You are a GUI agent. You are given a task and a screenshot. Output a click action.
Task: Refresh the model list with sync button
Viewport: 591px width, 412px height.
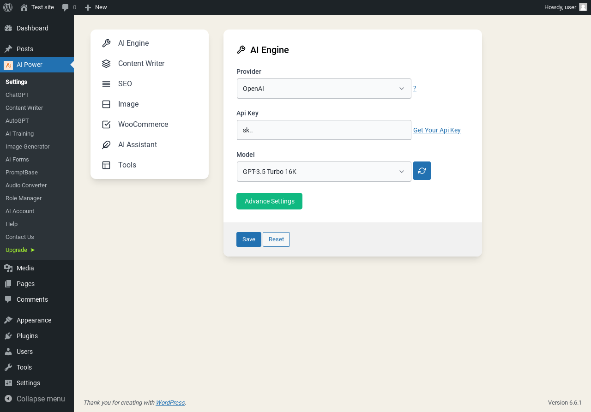click(422, 171)
